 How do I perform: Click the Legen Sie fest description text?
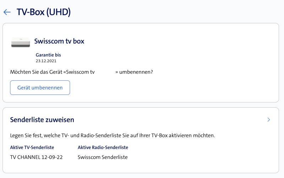(113, 135)
